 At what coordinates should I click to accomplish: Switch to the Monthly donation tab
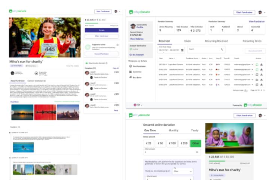point(173,130)
